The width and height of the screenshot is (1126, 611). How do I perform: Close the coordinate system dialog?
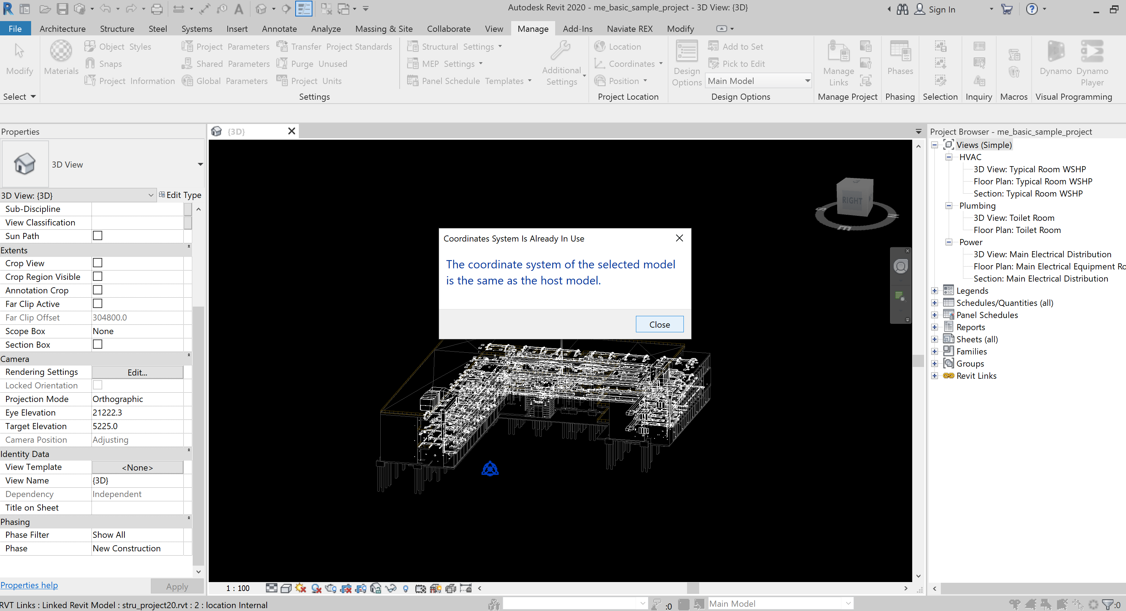pyautogui.click(x=659, y=324)
